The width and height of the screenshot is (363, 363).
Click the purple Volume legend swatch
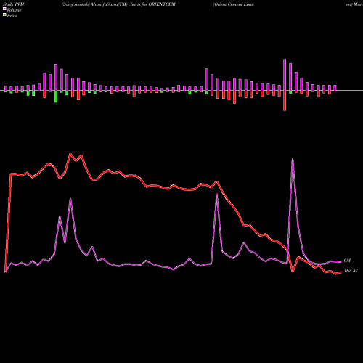tap(4, 9)
